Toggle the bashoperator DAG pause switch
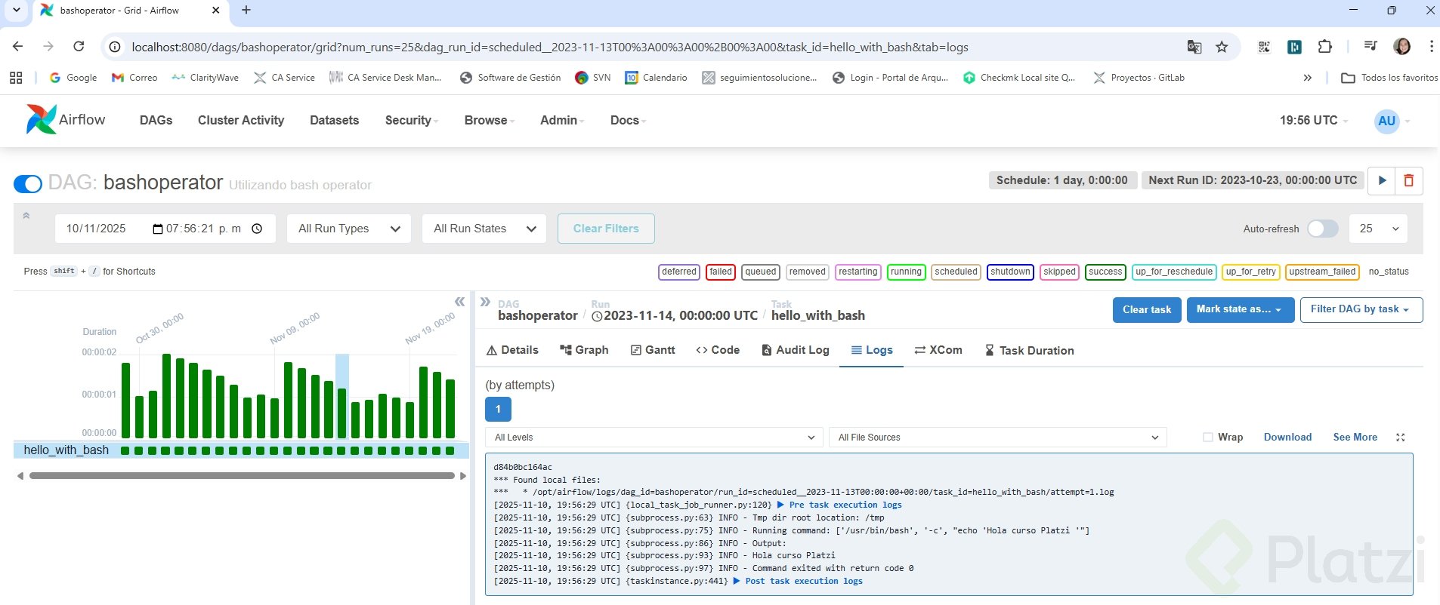This screenshot has height=605, width=1440. click(28, 184)
